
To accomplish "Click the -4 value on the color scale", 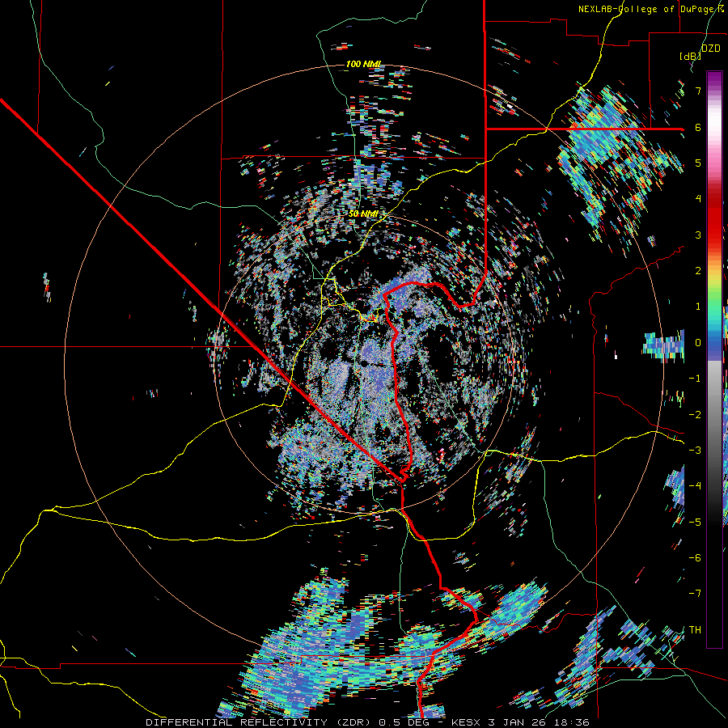I will coord(695,486).
